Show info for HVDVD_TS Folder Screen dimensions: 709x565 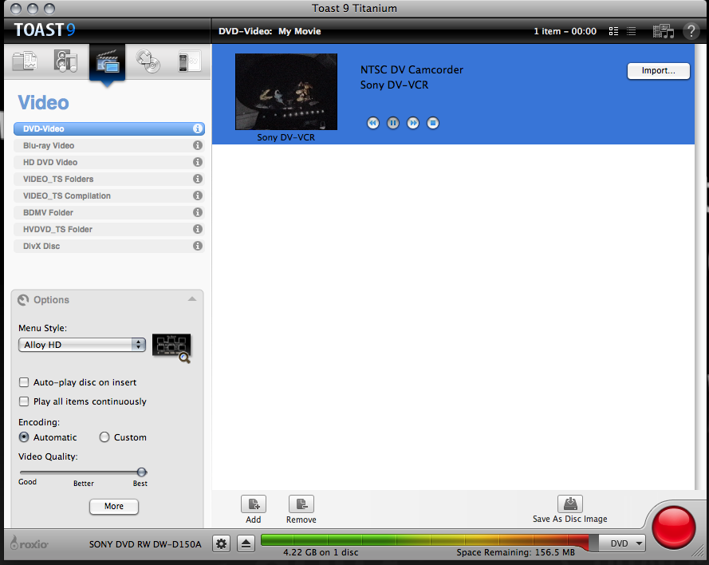[198, 229]
